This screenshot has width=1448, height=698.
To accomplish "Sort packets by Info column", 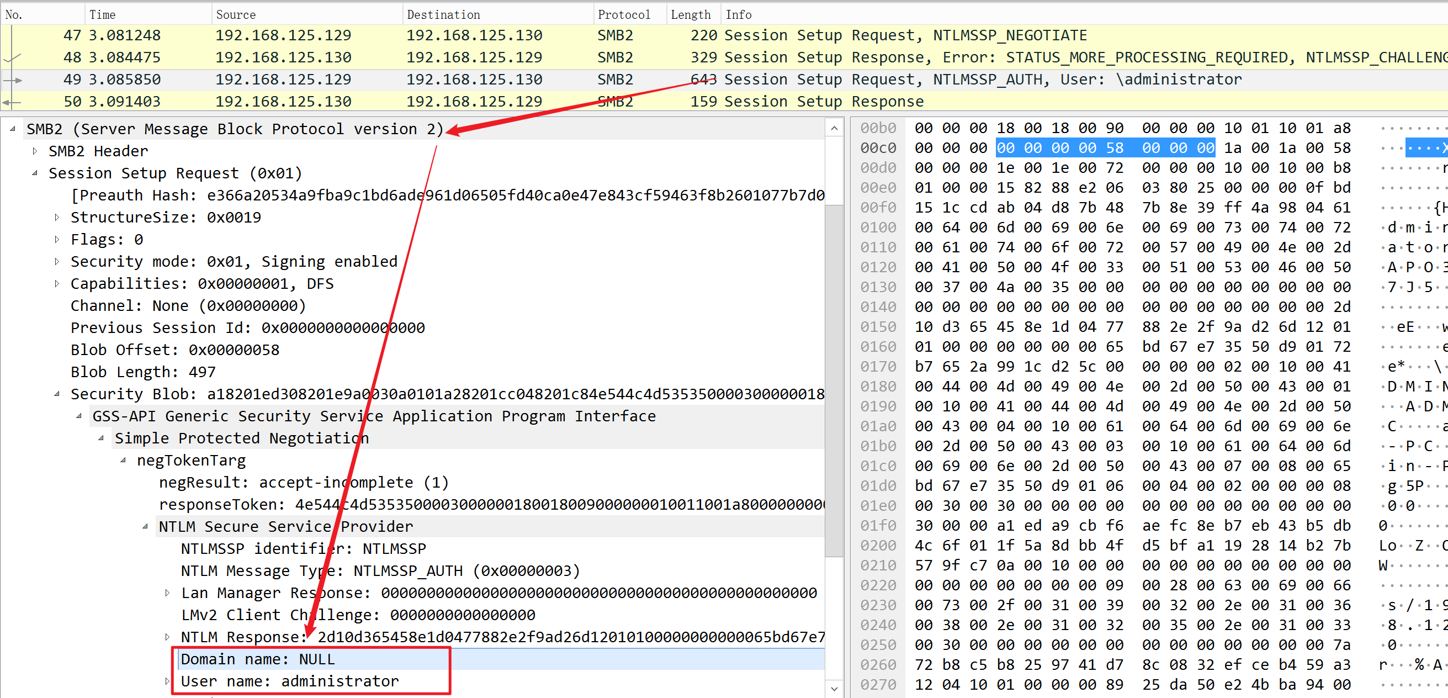I will [x=1085, y=14].
